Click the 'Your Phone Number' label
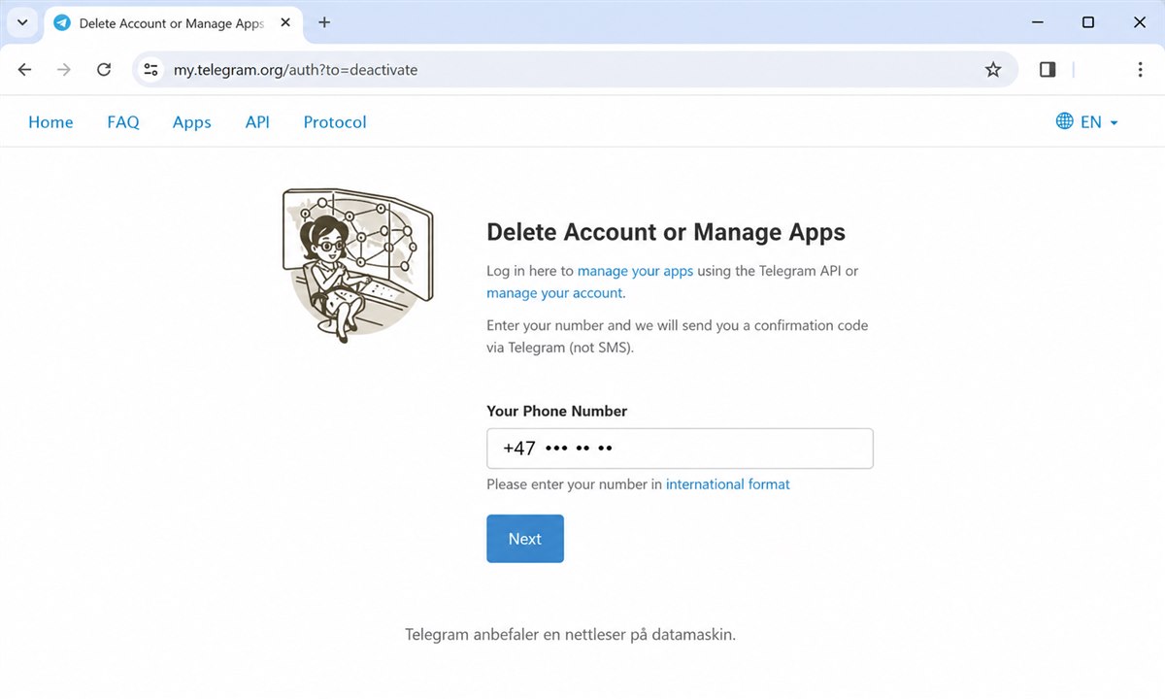Image resolution: width=1165 pixels, height=699 pixels. [x=557, y=411]
